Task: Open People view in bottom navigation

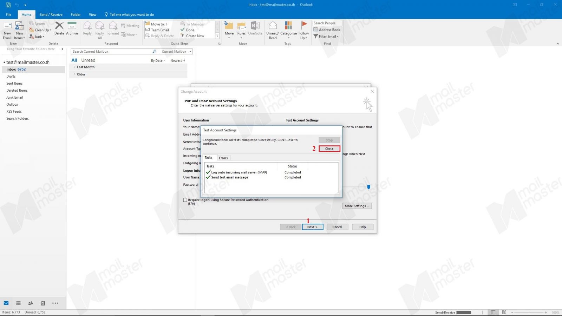Action: [x=31, y=303]
